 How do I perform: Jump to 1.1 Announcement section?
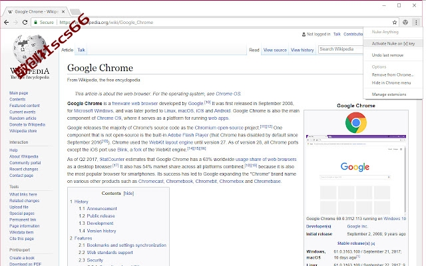click(x=98, y=208)
